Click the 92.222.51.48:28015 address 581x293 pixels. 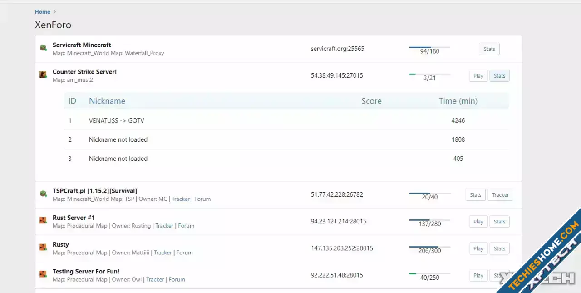click(x=337, y=275)
